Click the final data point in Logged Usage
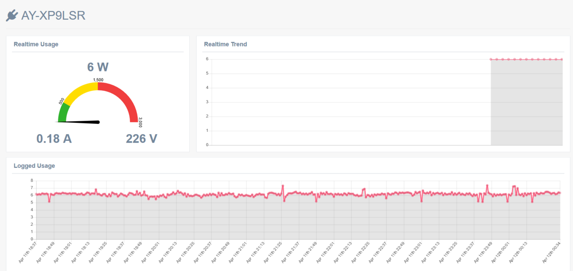The height and width of the screenshot is (271, 573). (x=560, y=193)
